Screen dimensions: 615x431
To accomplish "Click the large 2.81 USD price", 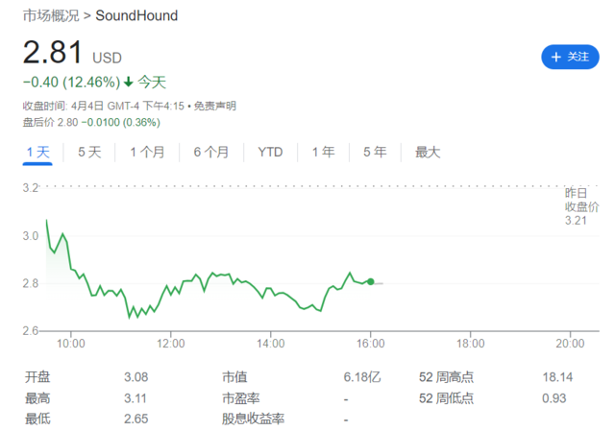I will 54,54.
